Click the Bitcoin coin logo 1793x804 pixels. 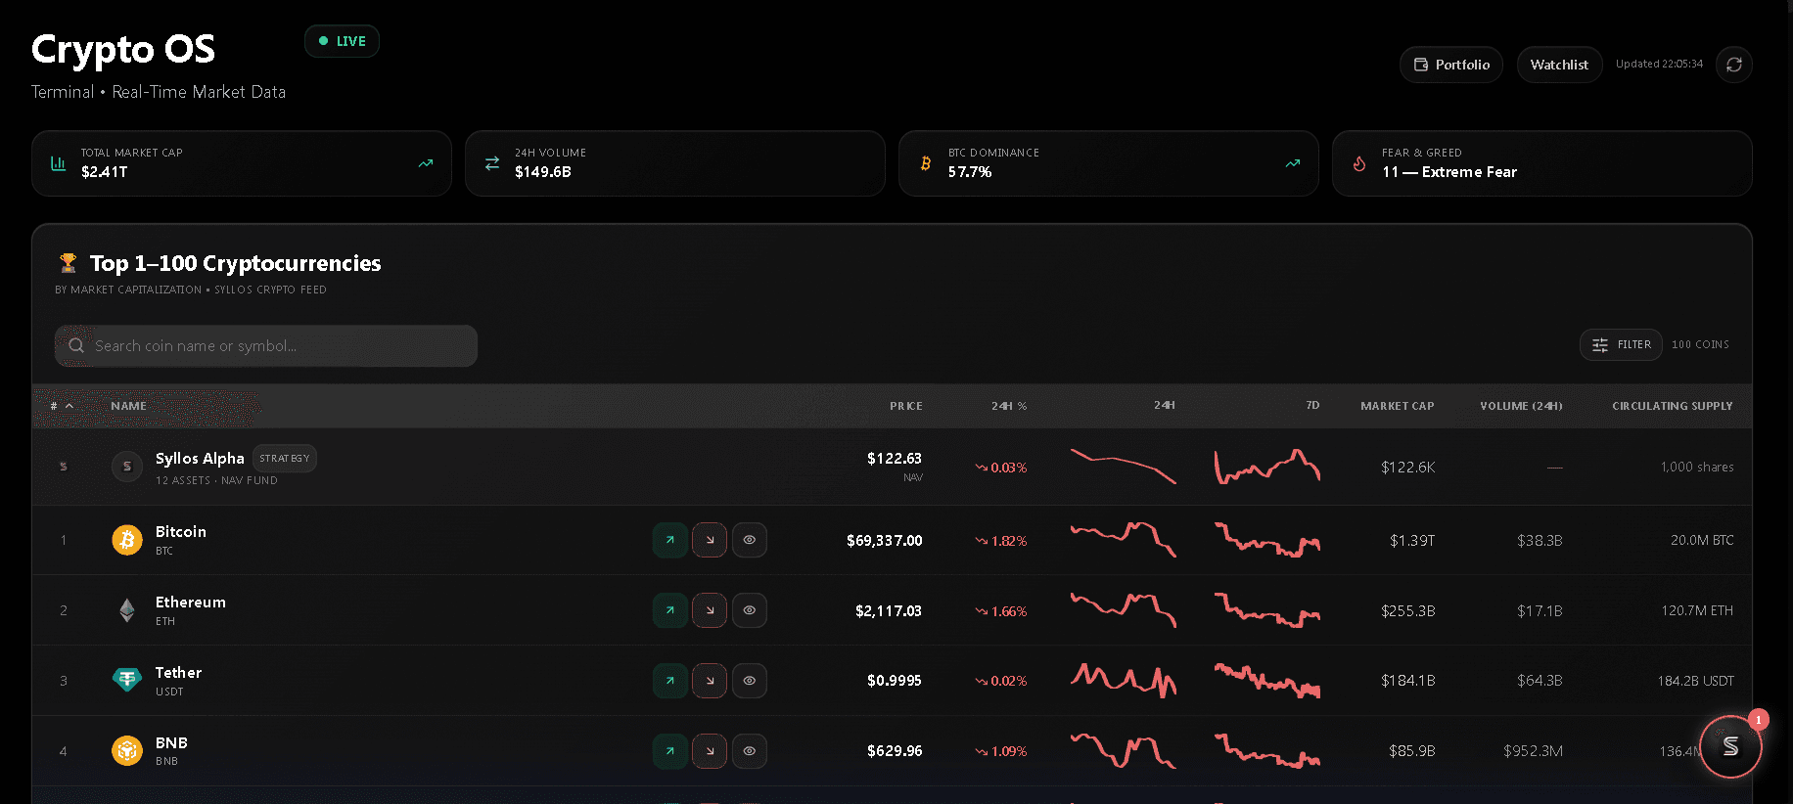pos(127,540)
